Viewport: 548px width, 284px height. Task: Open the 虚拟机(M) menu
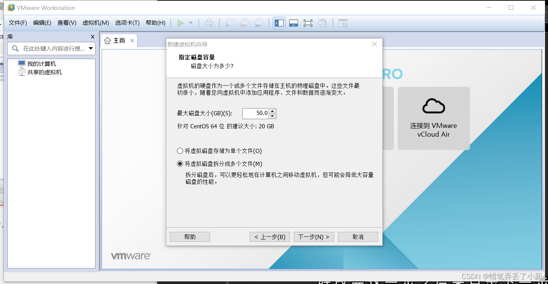point(96,23)
